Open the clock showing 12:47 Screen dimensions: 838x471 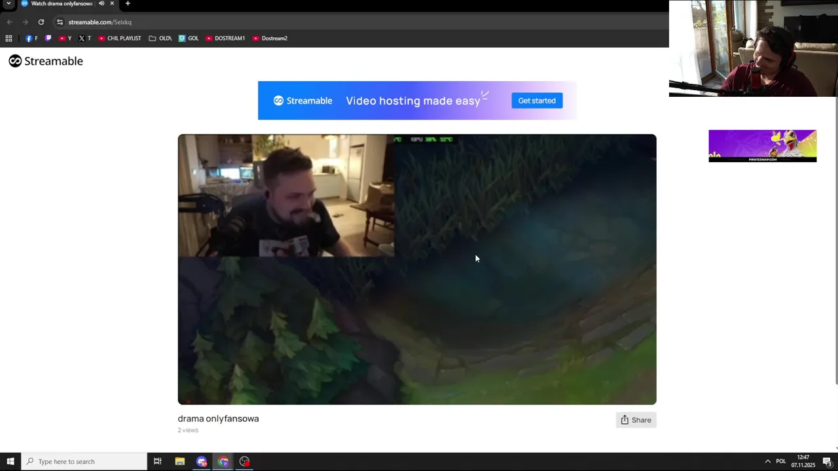click(803, 462)
